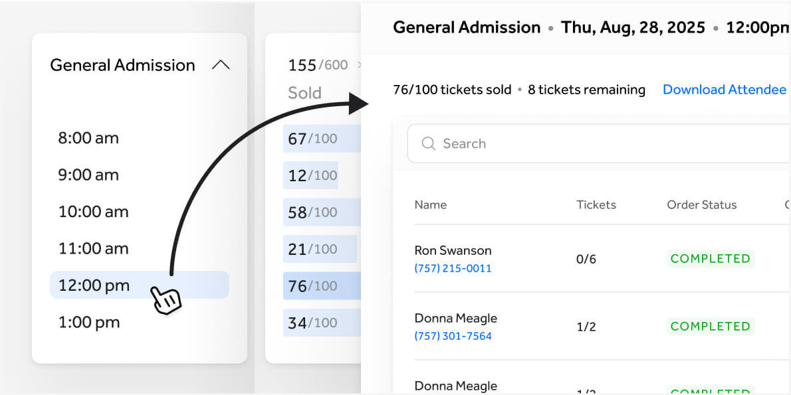Sort by Order Status column header
The width and height of the screenshot is (791, 395).
[x=702, y=205]
